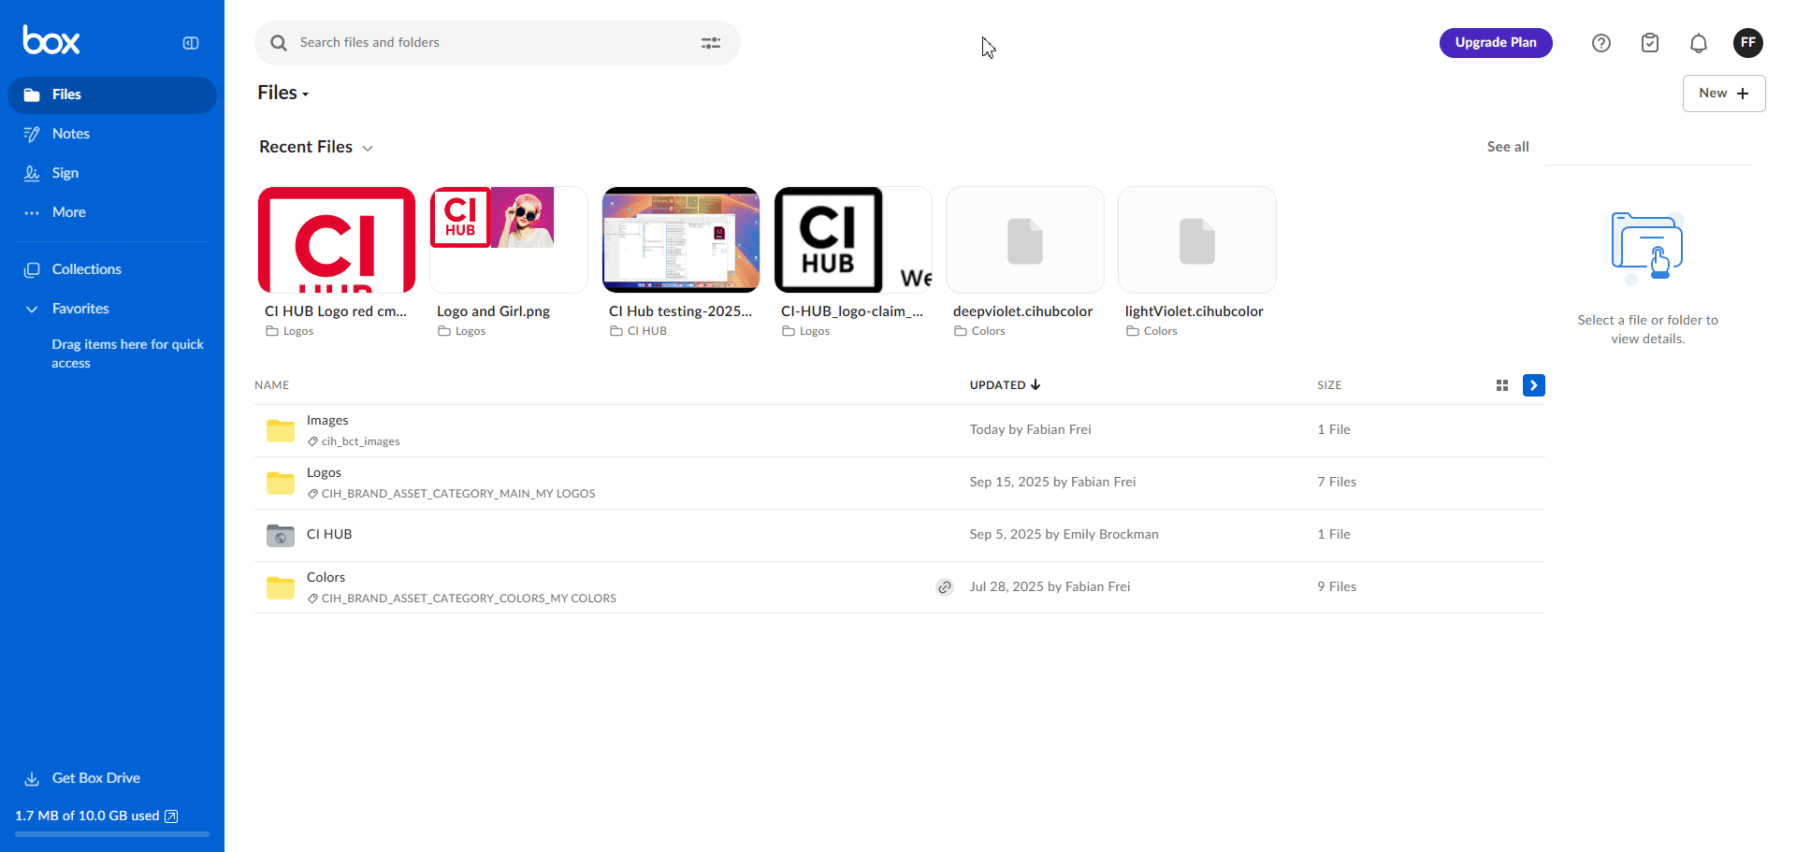This screenshot has width=1796, height=852.
Task: Click the Upgrade Plan button
Action: click(1495, 43)
